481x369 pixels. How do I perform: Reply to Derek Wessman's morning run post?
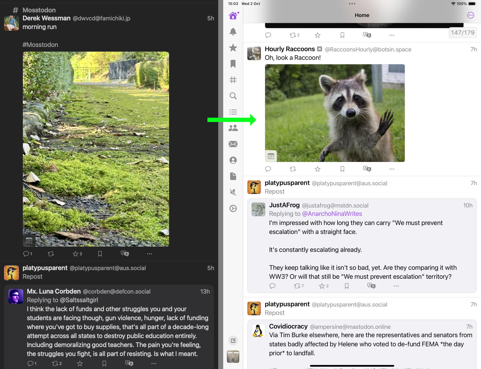coord(28,254)
